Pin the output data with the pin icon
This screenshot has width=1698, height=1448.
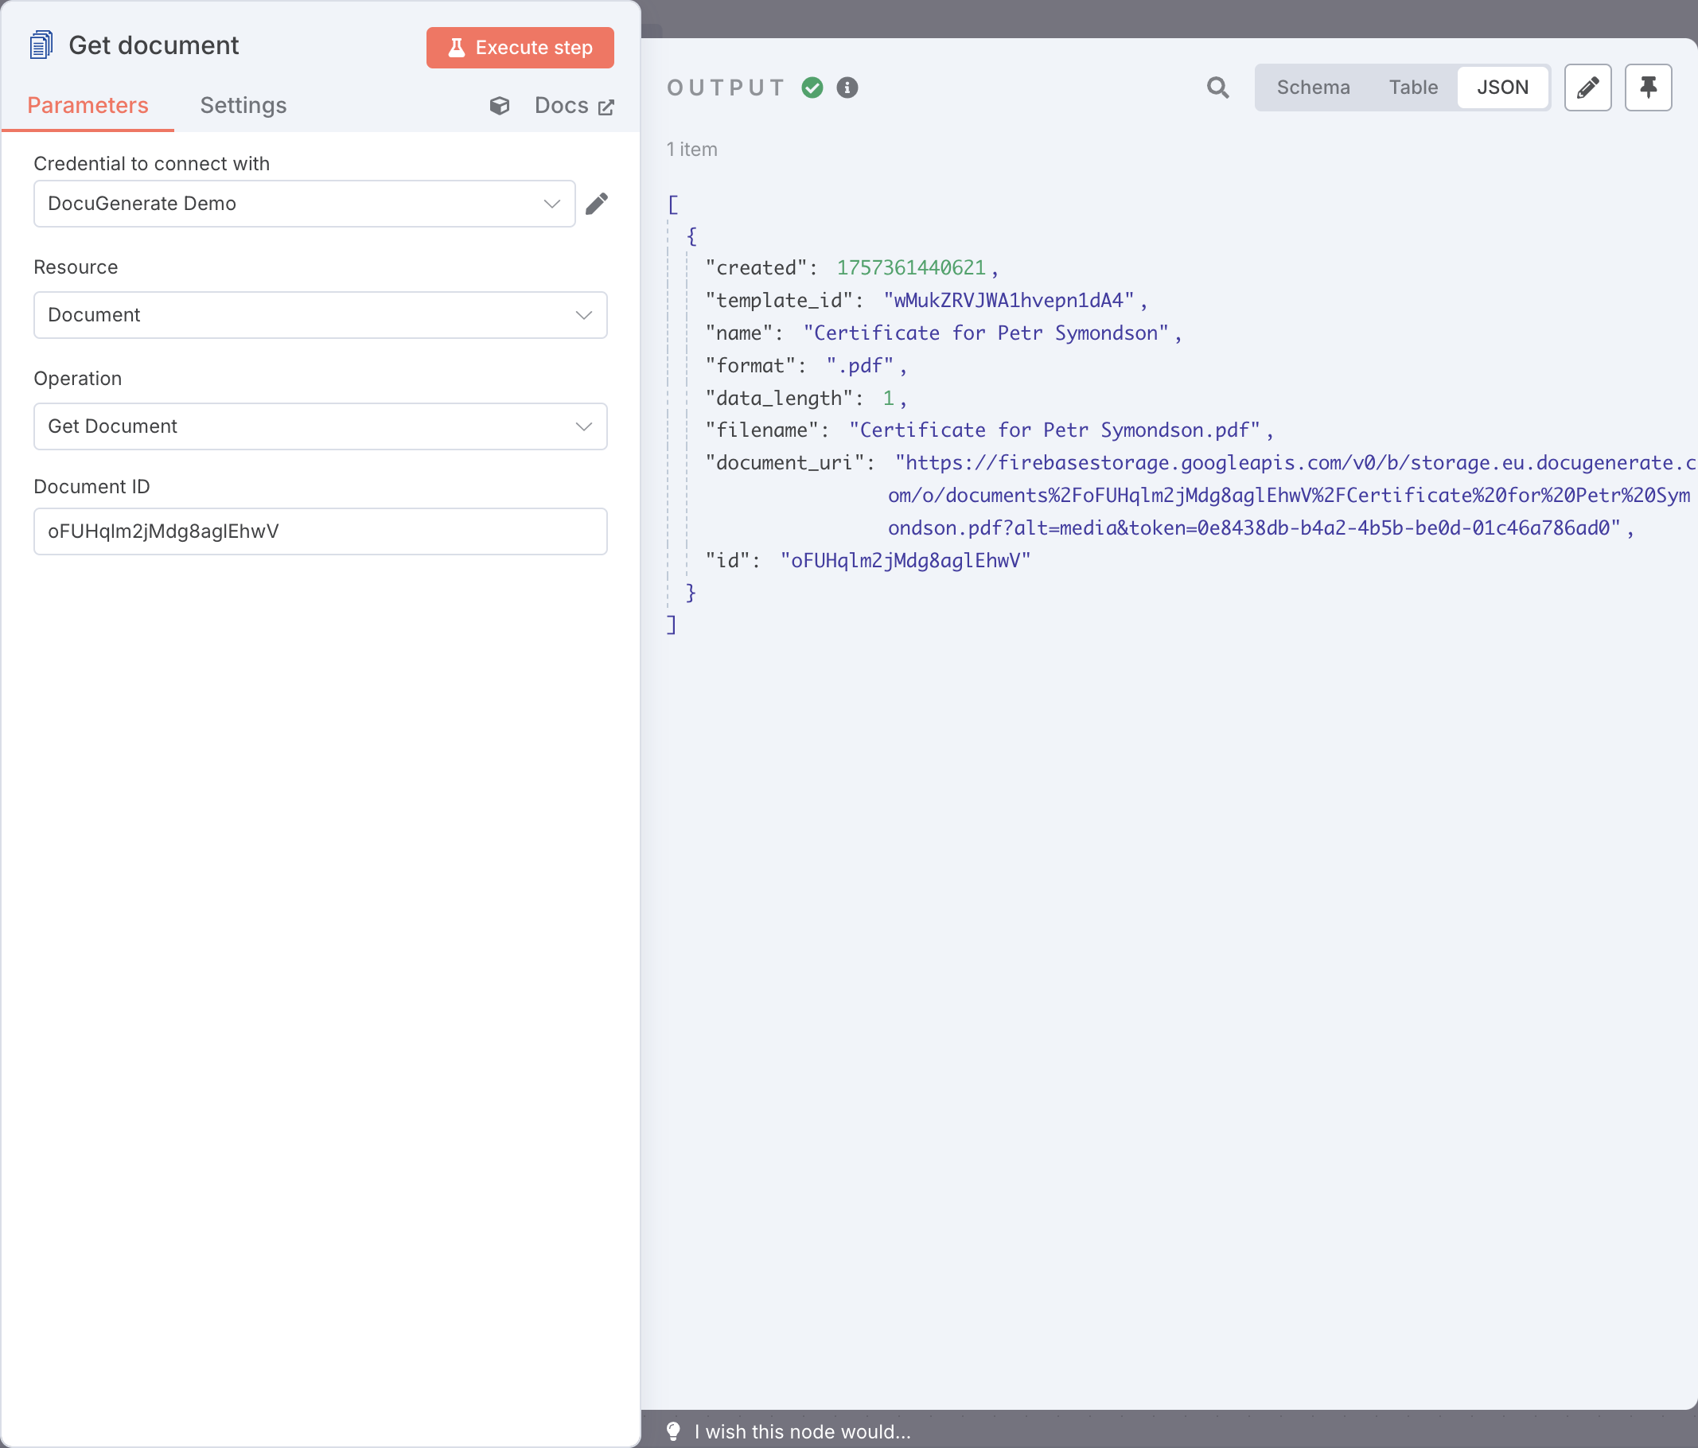[x=1648, y=88]
